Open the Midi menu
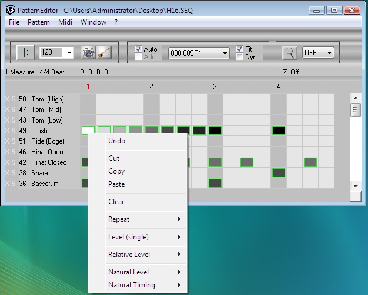 coord(65,22)
